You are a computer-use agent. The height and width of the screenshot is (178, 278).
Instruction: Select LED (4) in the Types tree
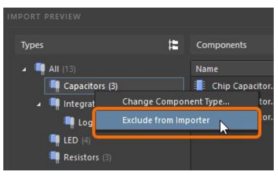point(77,141)
